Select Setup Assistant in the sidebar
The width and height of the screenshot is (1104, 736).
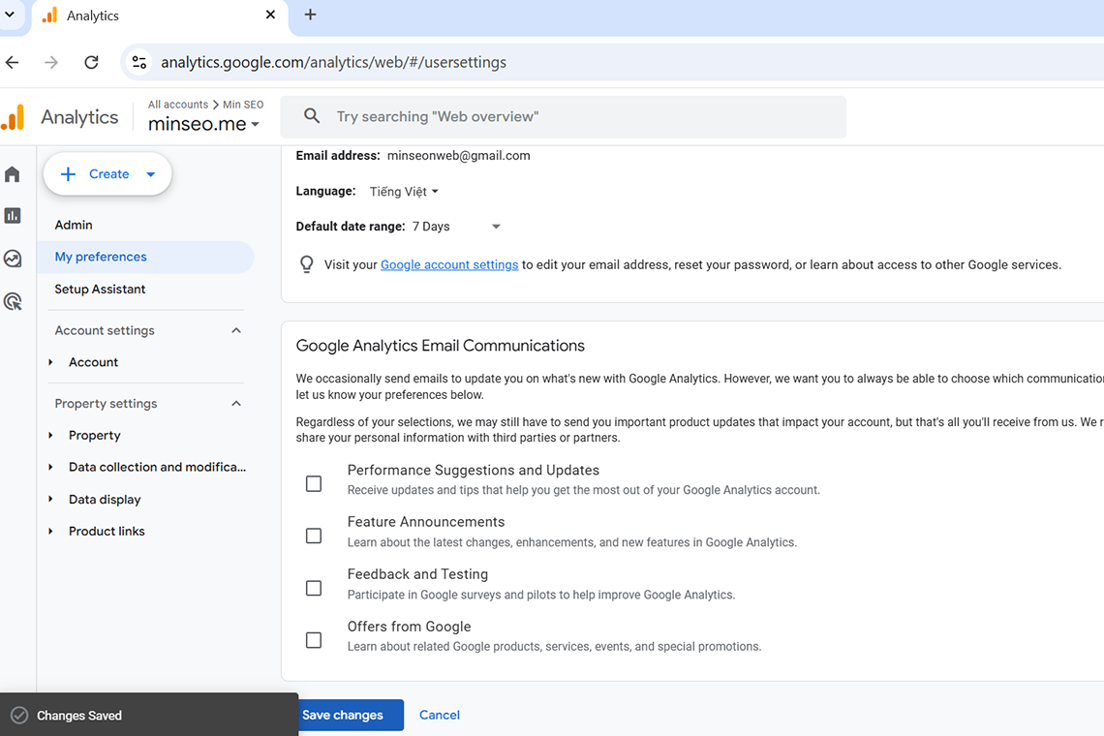(x=100, y=289)
